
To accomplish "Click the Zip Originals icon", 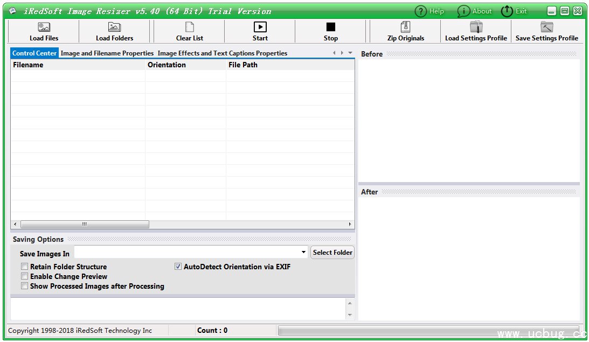I will (405, 27).
